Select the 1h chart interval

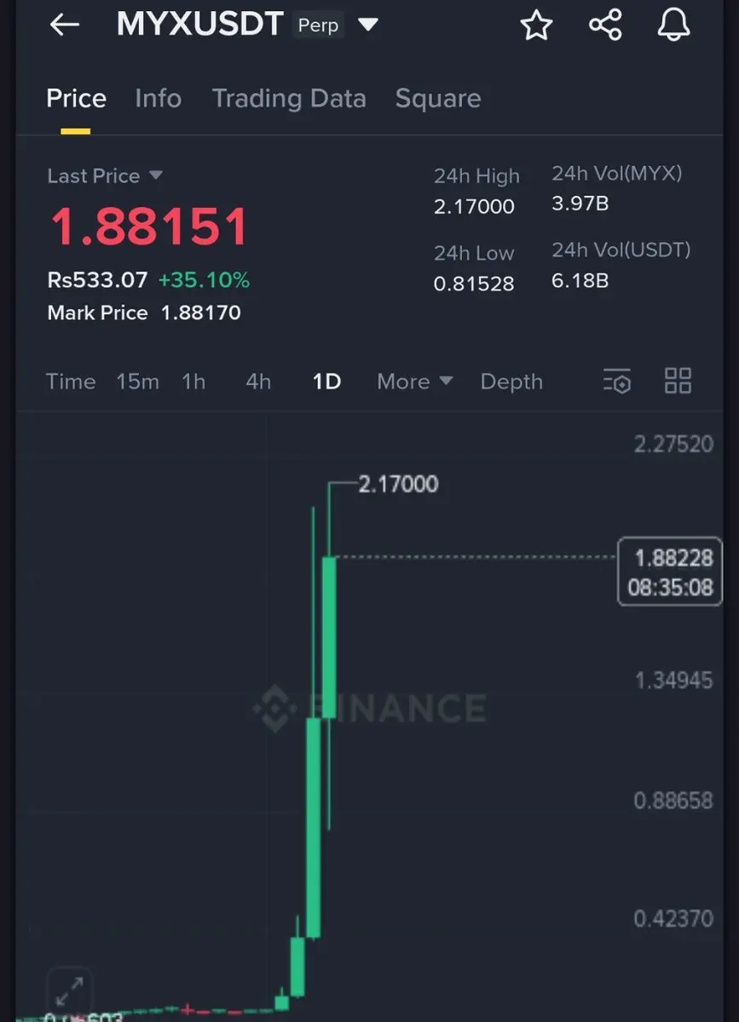pos(193,382)
